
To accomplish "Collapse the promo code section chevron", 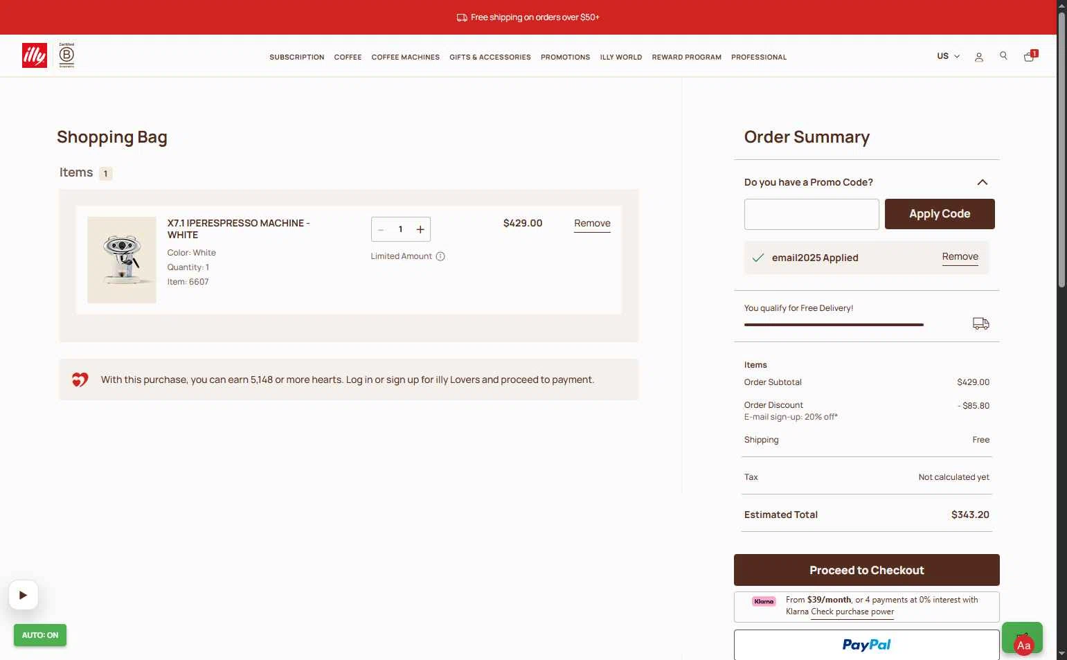I will coord(982,182).
